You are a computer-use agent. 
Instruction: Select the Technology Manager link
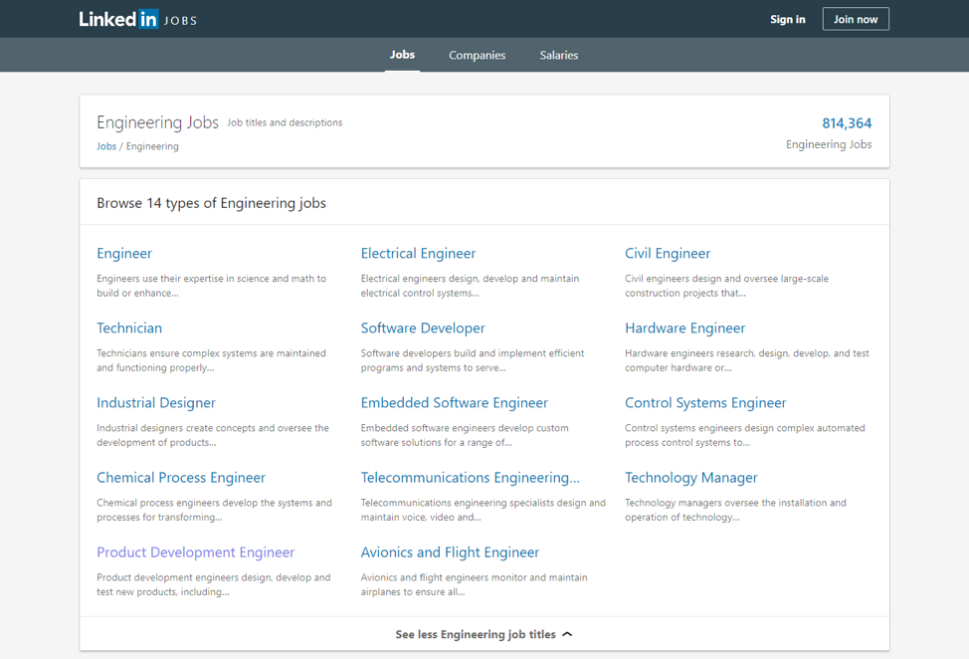pos(690,477)
